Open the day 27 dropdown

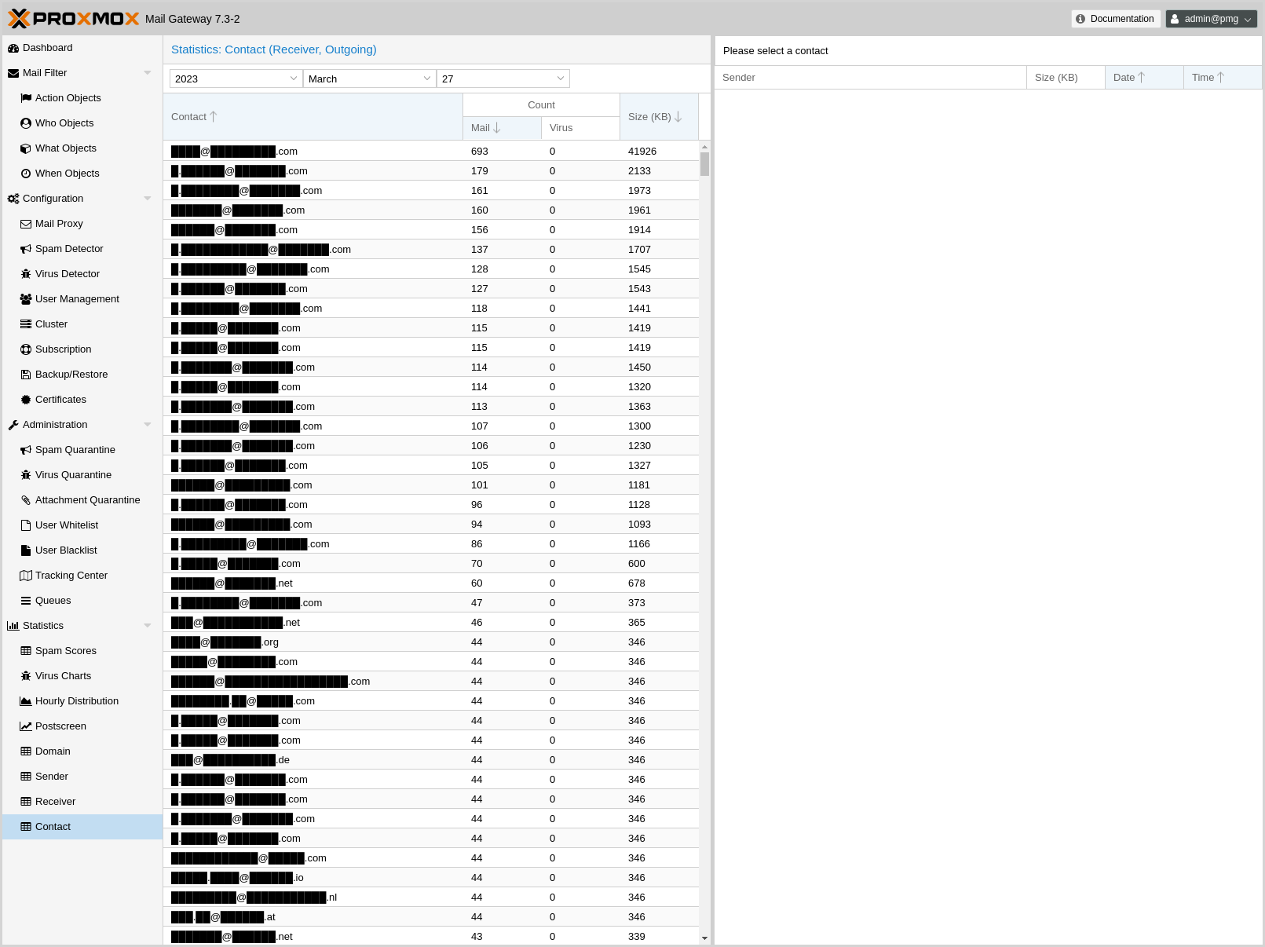[x=560, y=79]
